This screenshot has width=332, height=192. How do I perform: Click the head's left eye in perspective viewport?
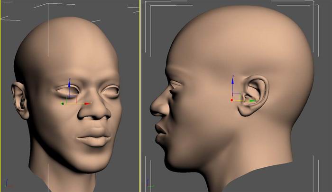tap(110, 91)
